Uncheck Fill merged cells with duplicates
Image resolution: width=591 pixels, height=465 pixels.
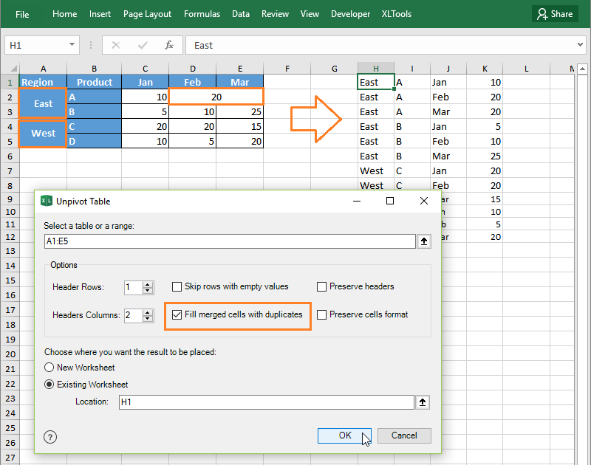[x=176, y=315]
